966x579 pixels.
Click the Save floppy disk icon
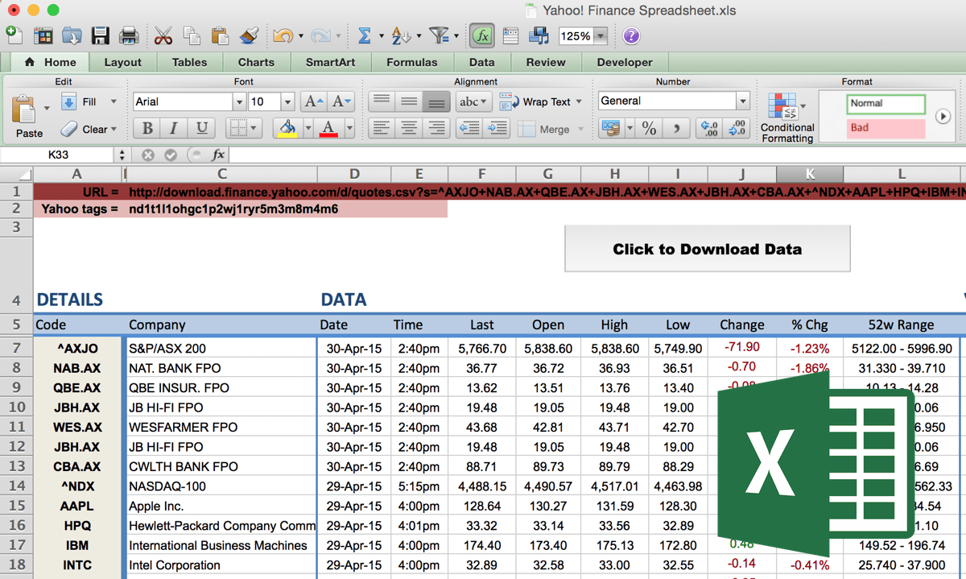[100, 35]
